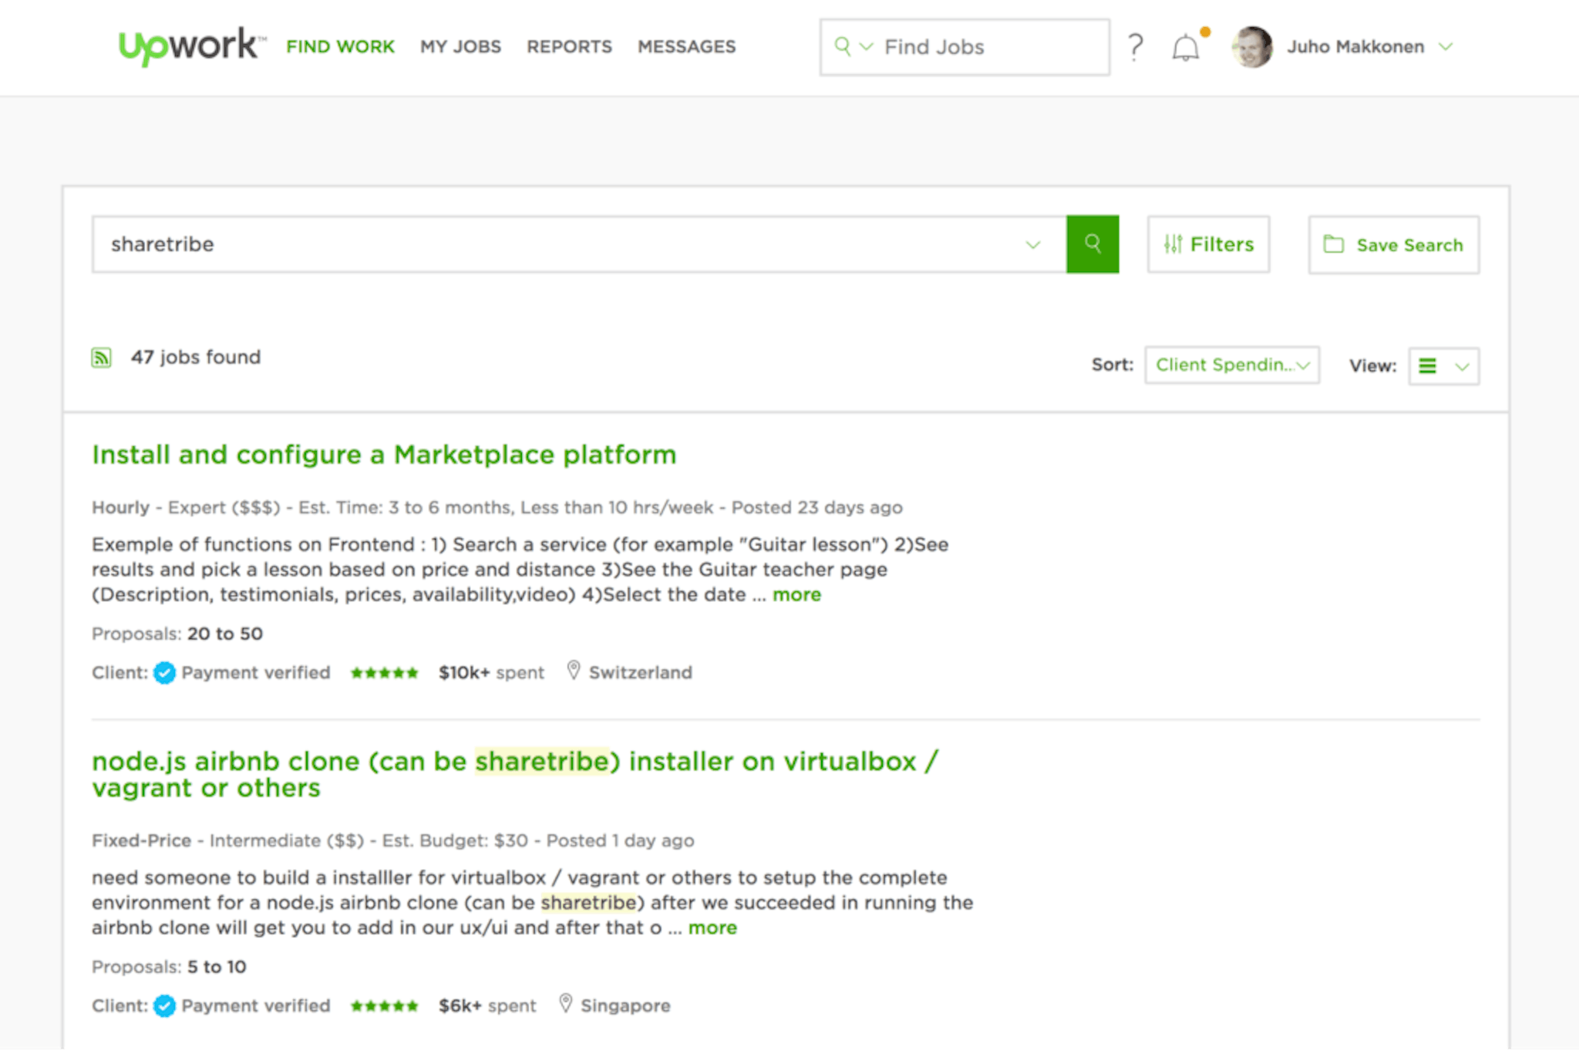Open notifications via the bell icon
The height and width of the screenshot is (1050, 1579).
tap(1186, 47)
